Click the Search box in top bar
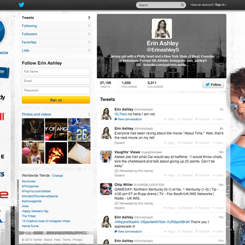Image resolution: width=245 pixels, height=245 pixels. click(x=161, y=5)
